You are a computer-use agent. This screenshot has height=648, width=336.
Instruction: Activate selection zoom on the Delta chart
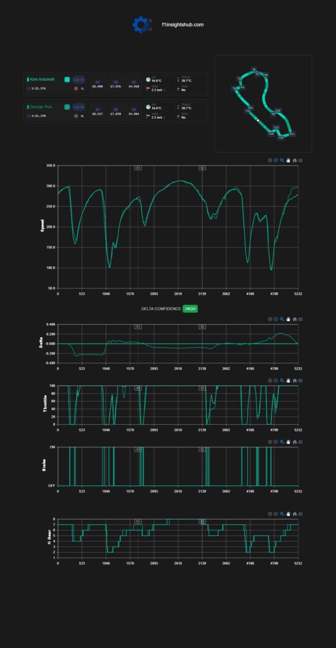pyautogui.click(x=282, y=319)
